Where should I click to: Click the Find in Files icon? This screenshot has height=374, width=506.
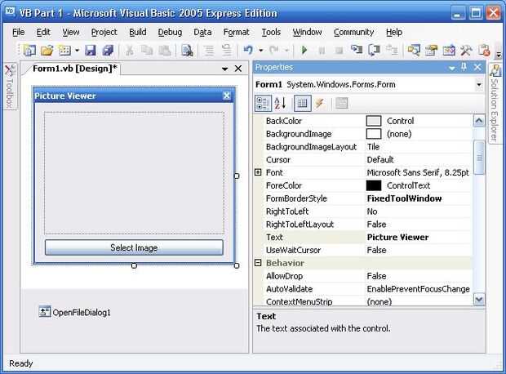click(187, 51)
